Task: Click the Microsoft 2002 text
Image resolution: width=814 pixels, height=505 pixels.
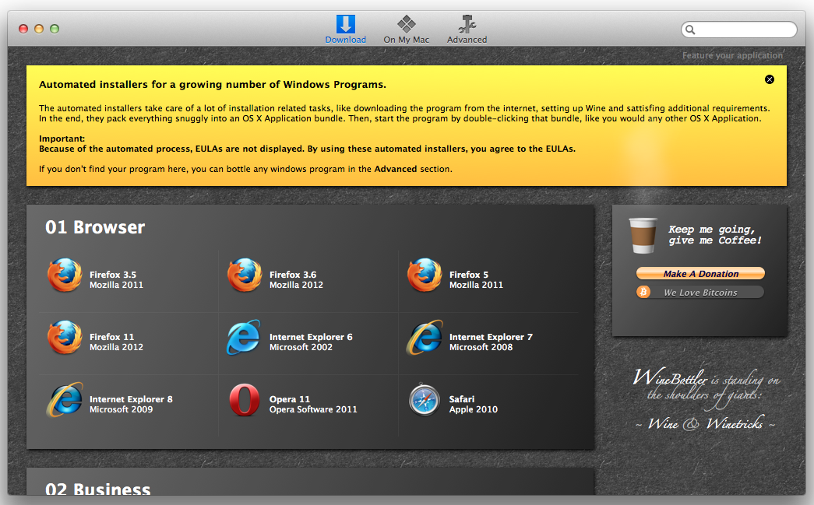Action: pyautogui.click(x=301, y=347)
